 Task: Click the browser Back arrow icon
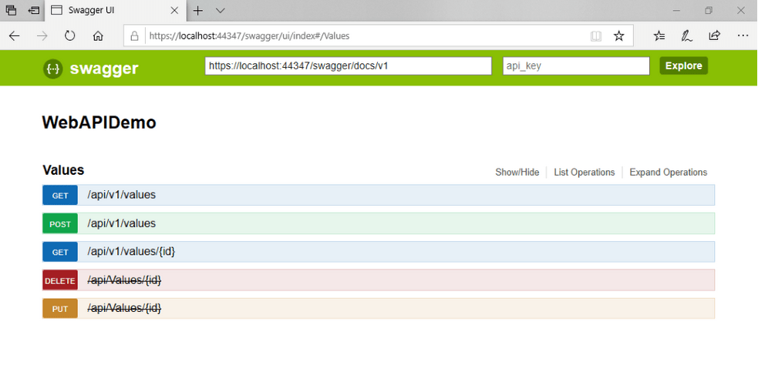(15, 35)
